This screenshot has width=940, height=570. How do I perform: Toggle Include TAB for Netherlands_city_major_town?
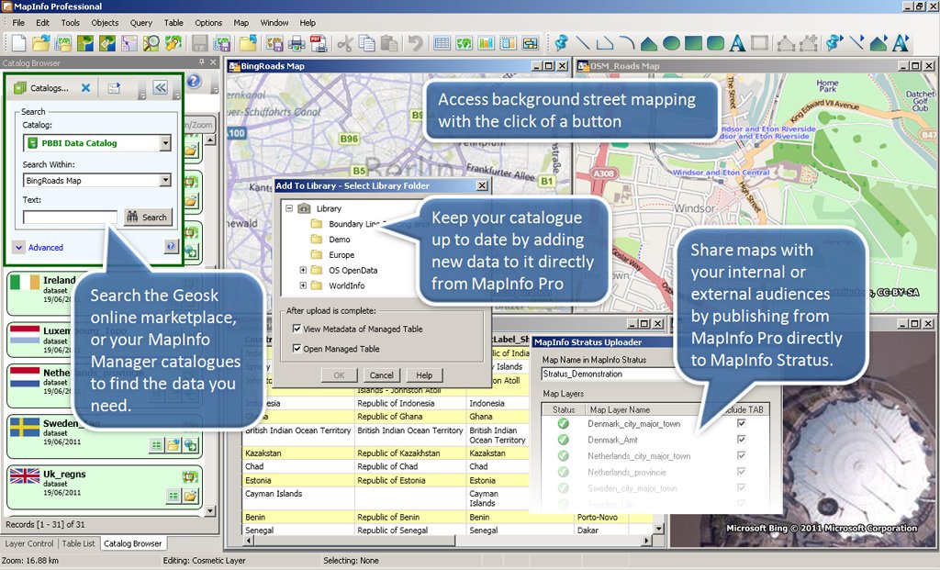[741, 455]
